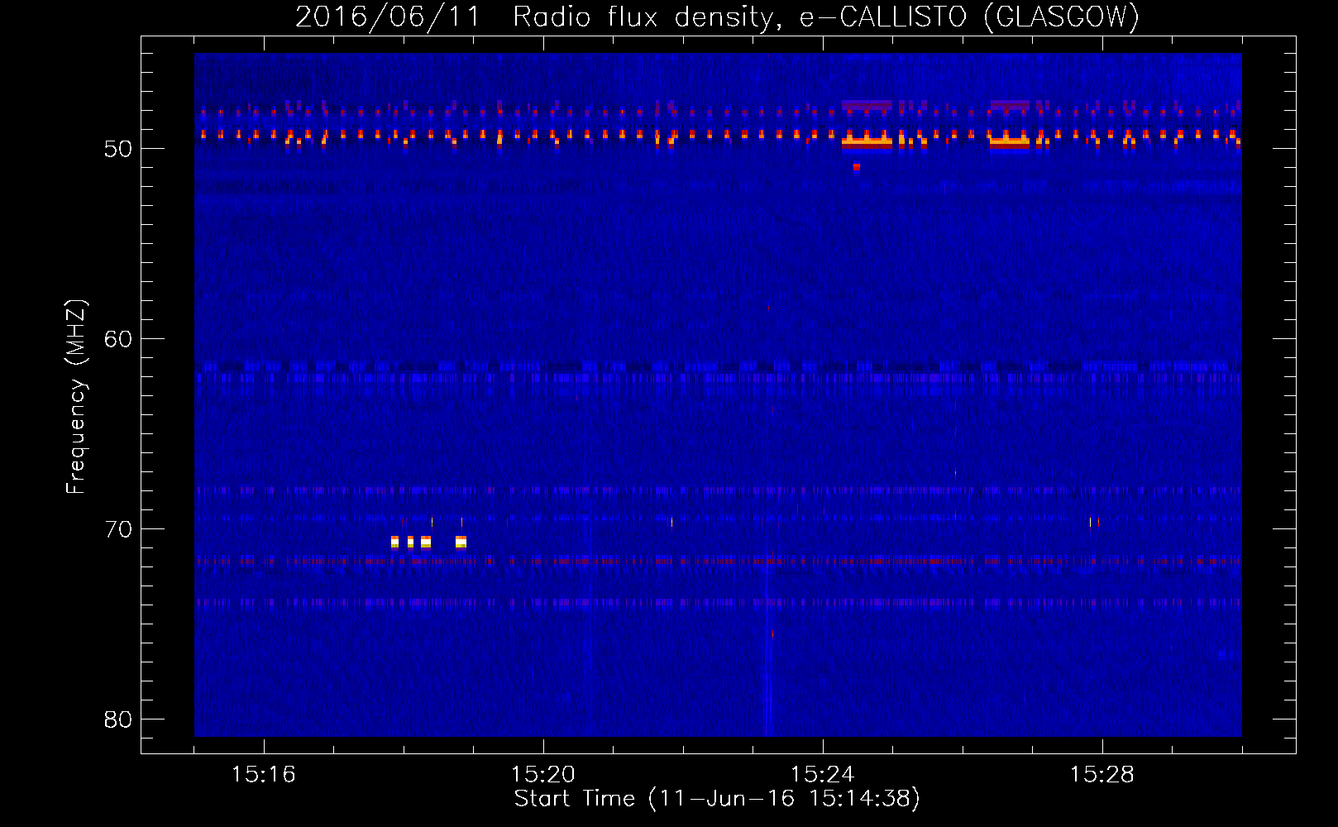The height and width of the screenshot is (827, 1338).
Task: Click the red spot just below the 50 MHz band
Action: click(x=857, y=167)
